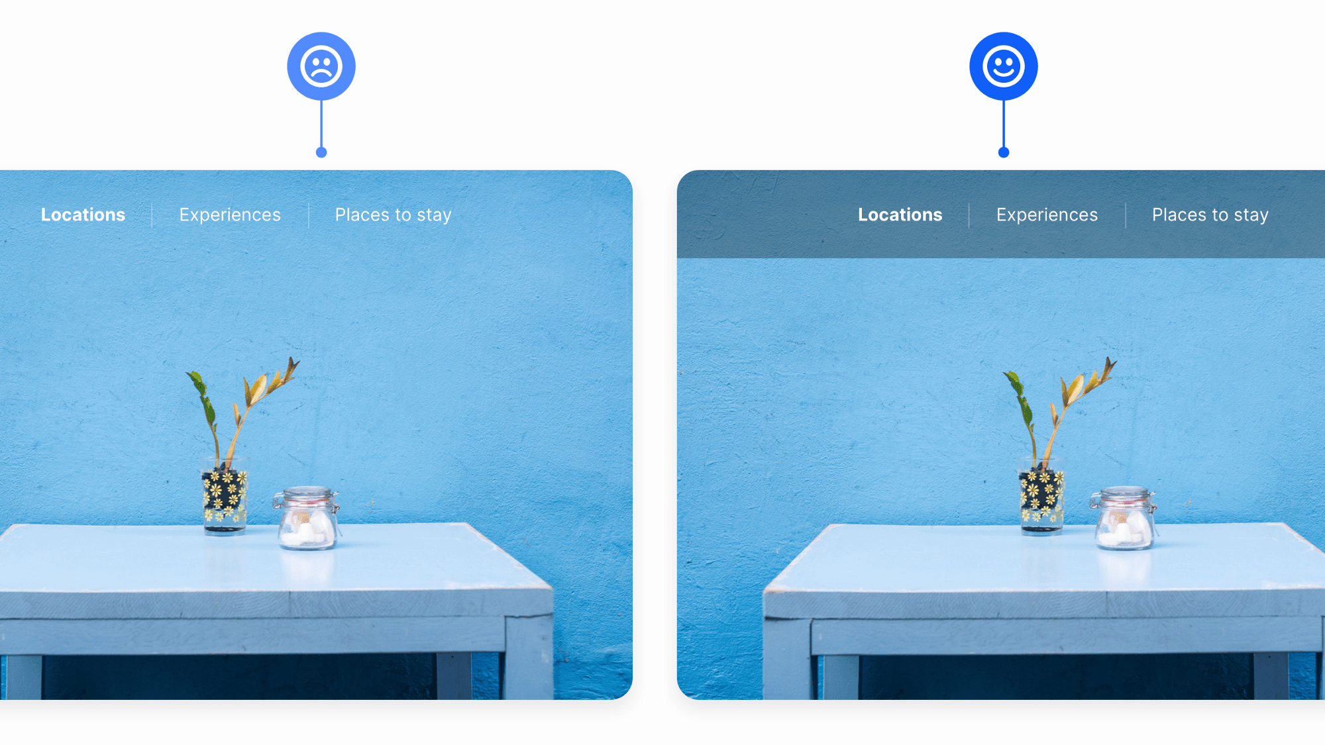Click Experiences navigation item right panel
Image resolution: width=1325 pixels, height=745 pixels.
point(1047,214)
